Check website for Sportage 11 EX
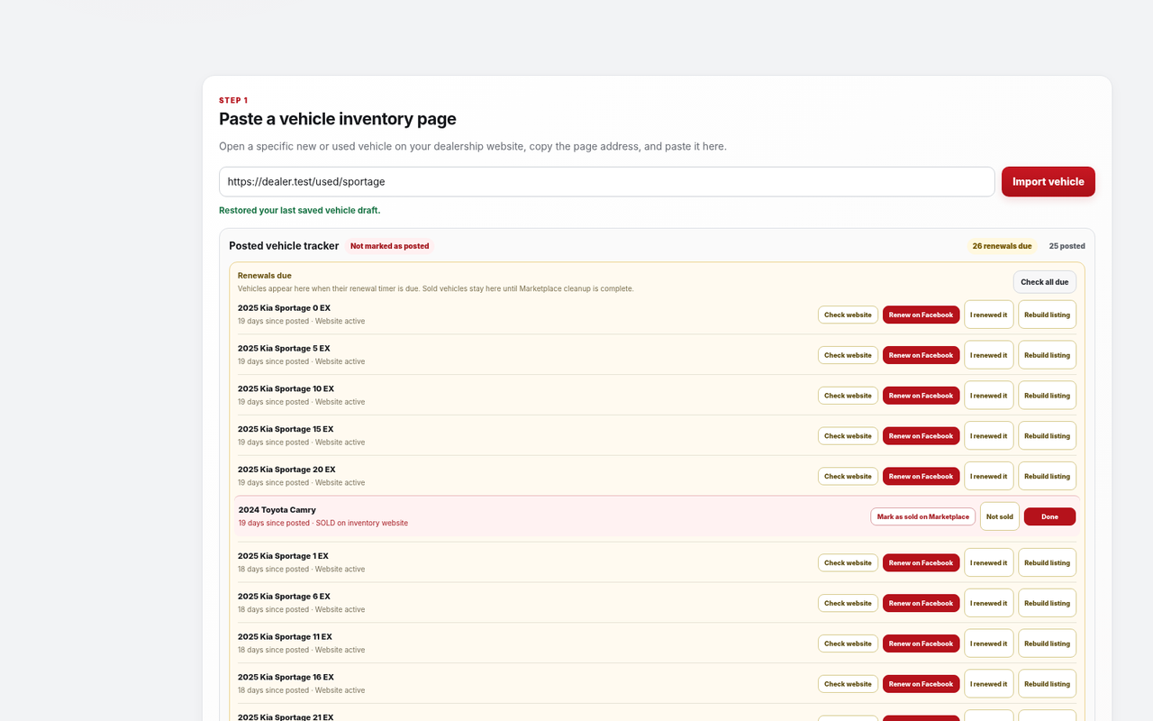1153x721 pixels. 848,644
